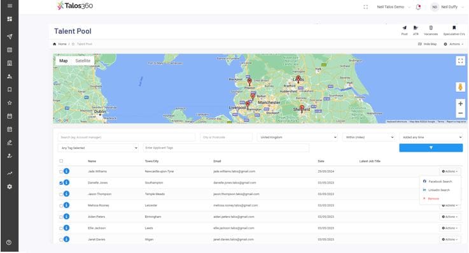Open the Within (miles) dropdown

(x=369, y=137)
